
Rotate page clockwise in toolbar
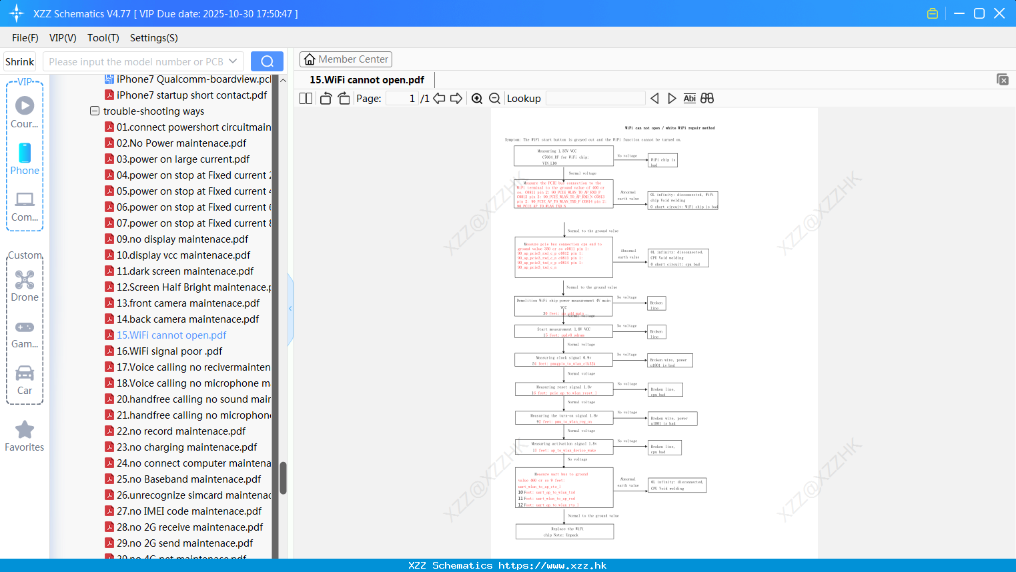click(344, 99)
